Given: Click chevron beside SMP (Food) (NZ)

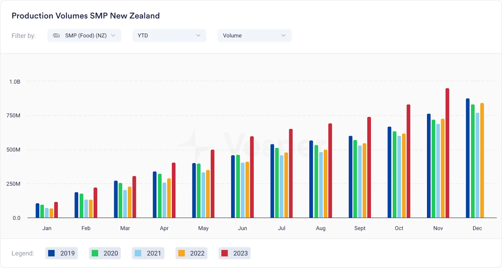Looking at the screenshot, I should pyautogui.click(x=113, y=35).
